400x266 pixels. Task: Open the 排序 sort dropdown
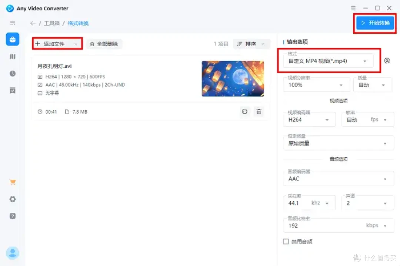[x=251, y=44]
